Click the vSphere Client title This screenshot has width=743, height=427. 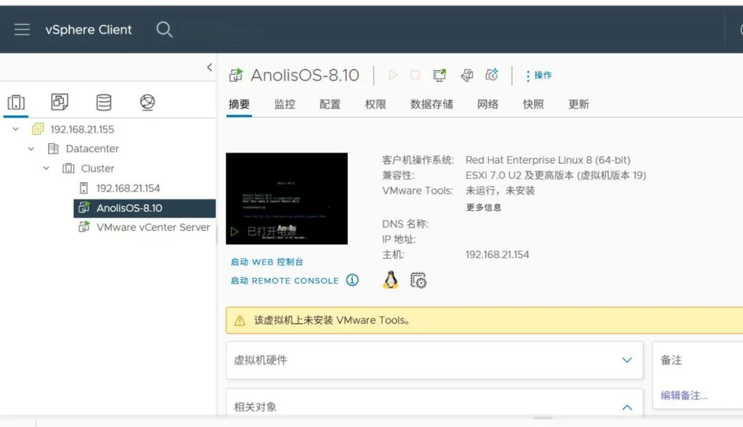coord(88,30)
